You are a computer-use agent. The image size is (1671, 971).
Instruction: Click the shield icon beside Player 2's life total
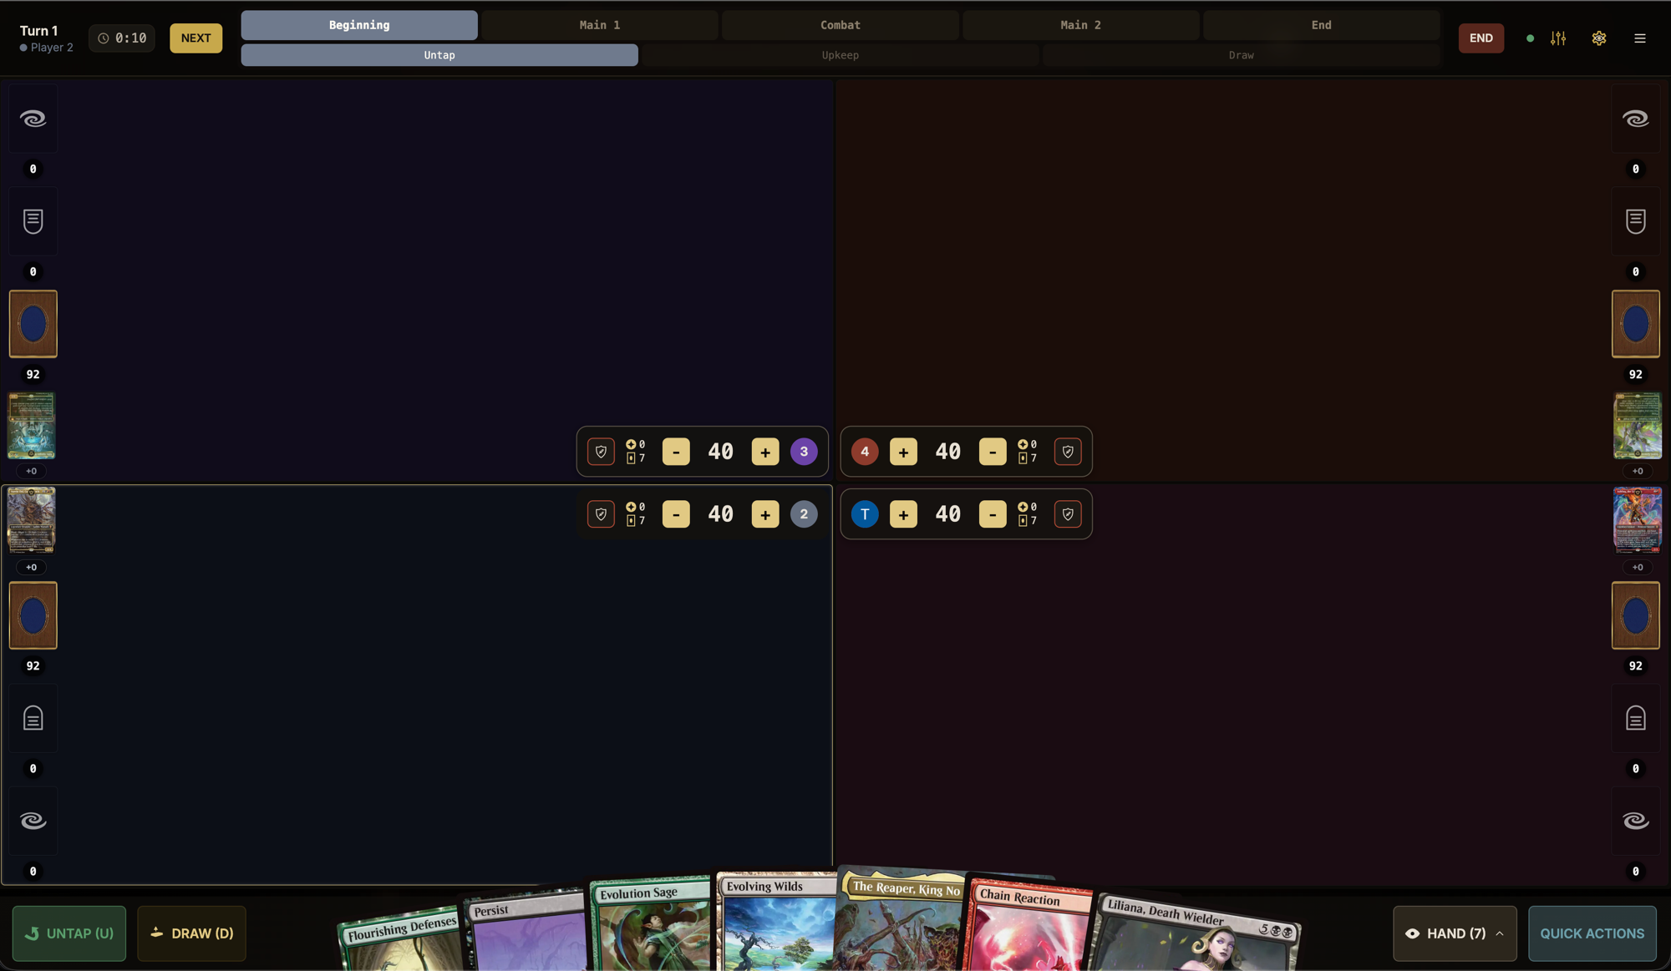[601, 514]
